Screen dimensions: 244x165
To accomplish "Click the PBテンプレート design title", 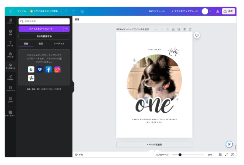I will [157, 11].
